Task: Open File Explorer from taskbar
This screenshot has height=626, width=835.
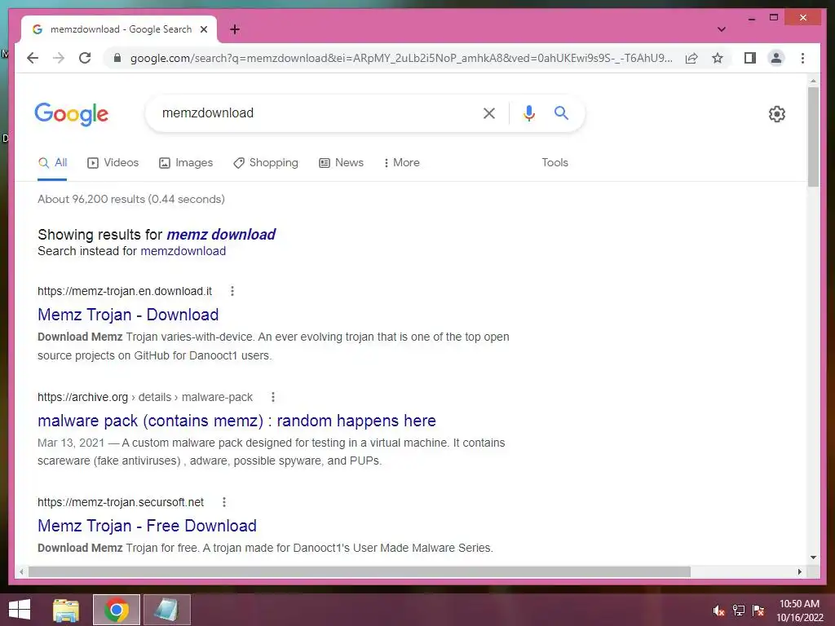Action: [x=66, y=610]
